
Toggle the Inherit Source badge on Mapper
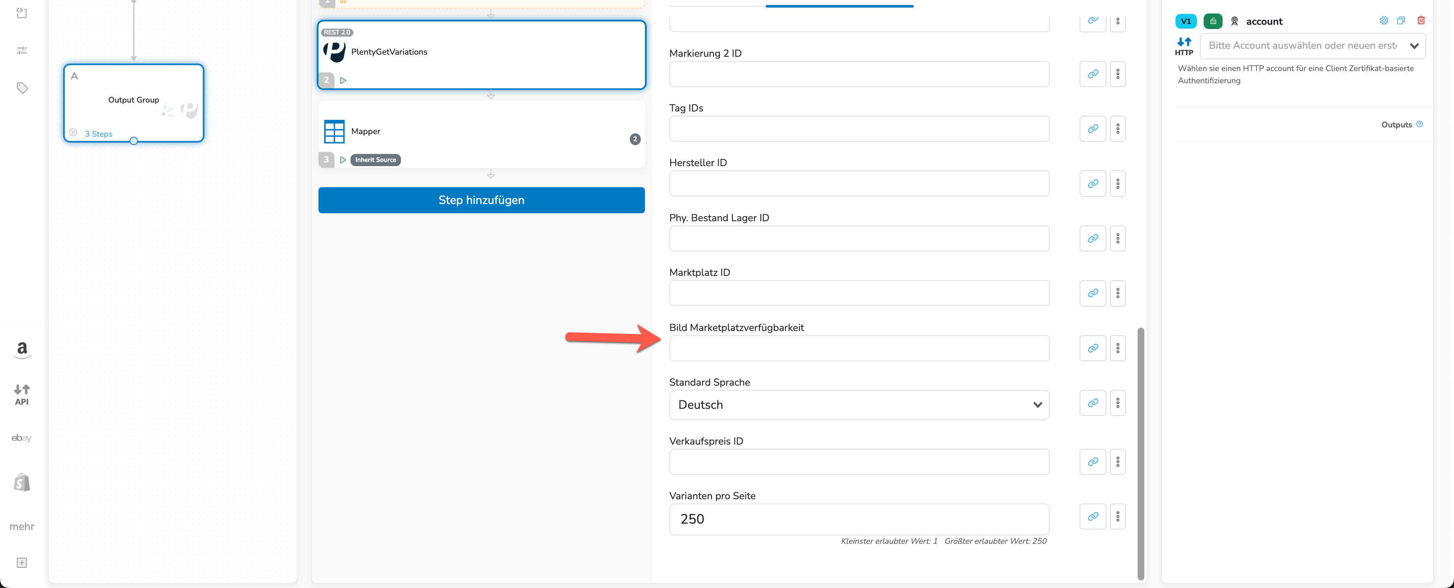tap(375, 160)
